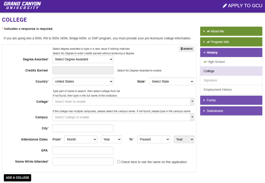Viewport: 265px width, 183px height.
Task: Select the College sidebar item
Action: (x=209, y=71)
